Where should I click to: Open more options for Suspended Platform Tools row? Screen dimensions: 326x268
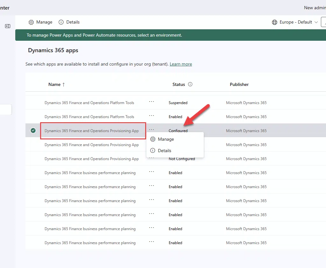tap(152, 102)
